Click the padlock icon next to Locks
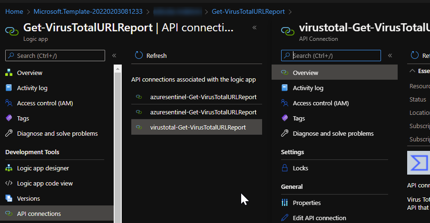Screen dimensions: 430x223 click(x=284, y=168)
